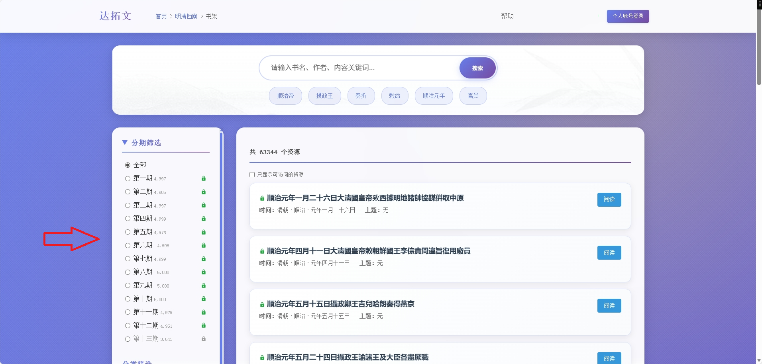762x364 pixels.
Task: Click the lock icon beside 第五期
Action: (x=204, y=232)
